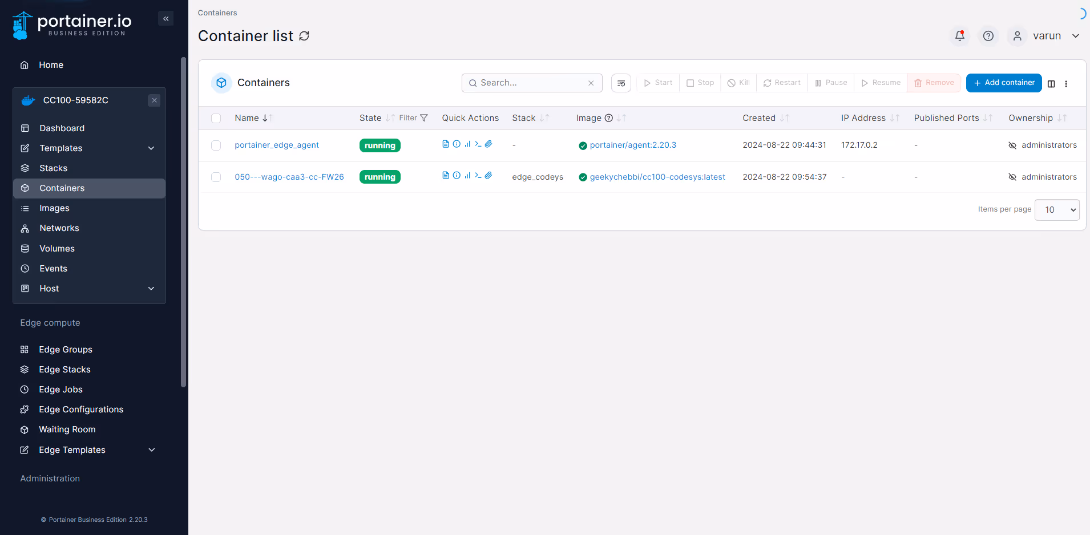
Task: Select all containers checkbox in header
Action: [216, 118]
